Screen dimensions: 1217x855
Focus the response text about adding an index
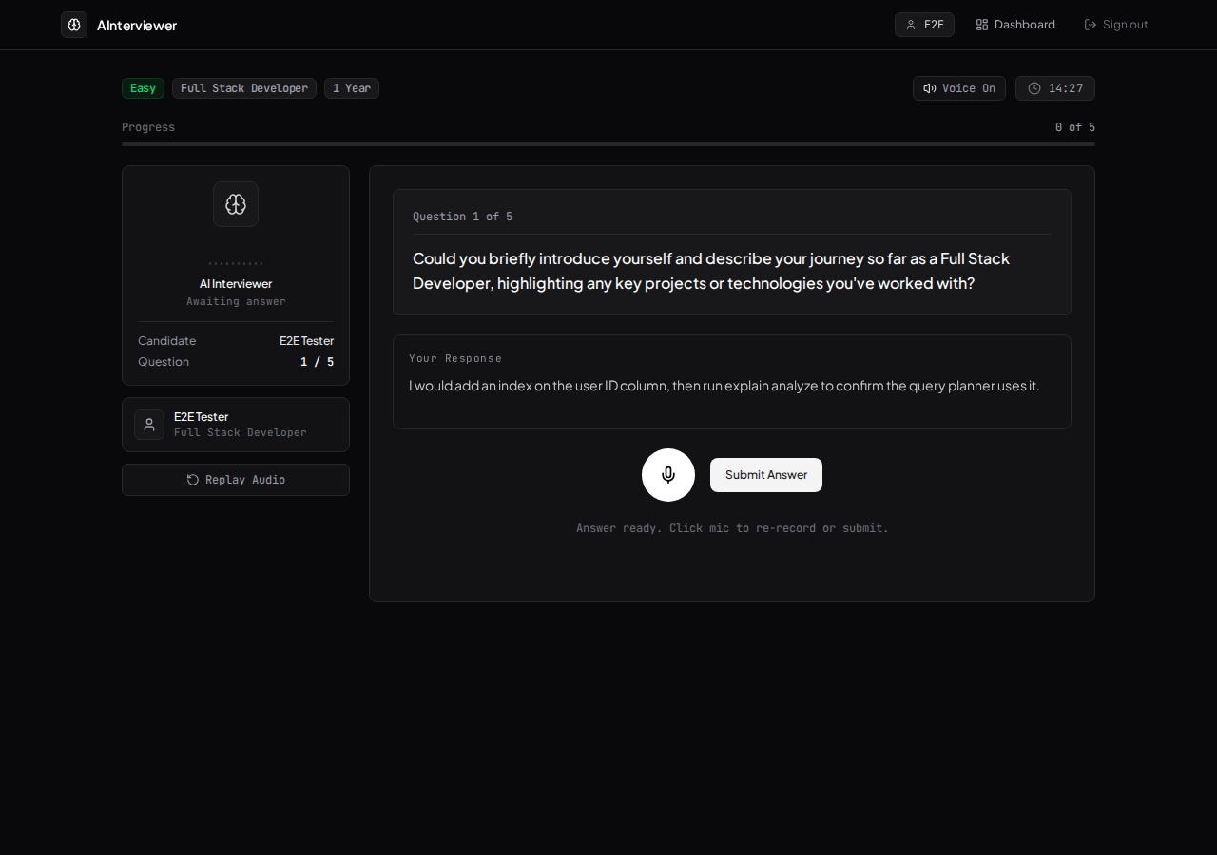tap(724, 386)
